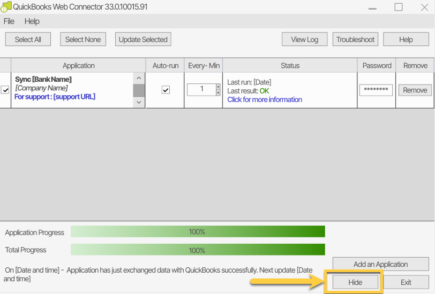This screenshot has height=294, width=435.
Task: Decrease the Every-Min interval value
Action: [218, 92]
